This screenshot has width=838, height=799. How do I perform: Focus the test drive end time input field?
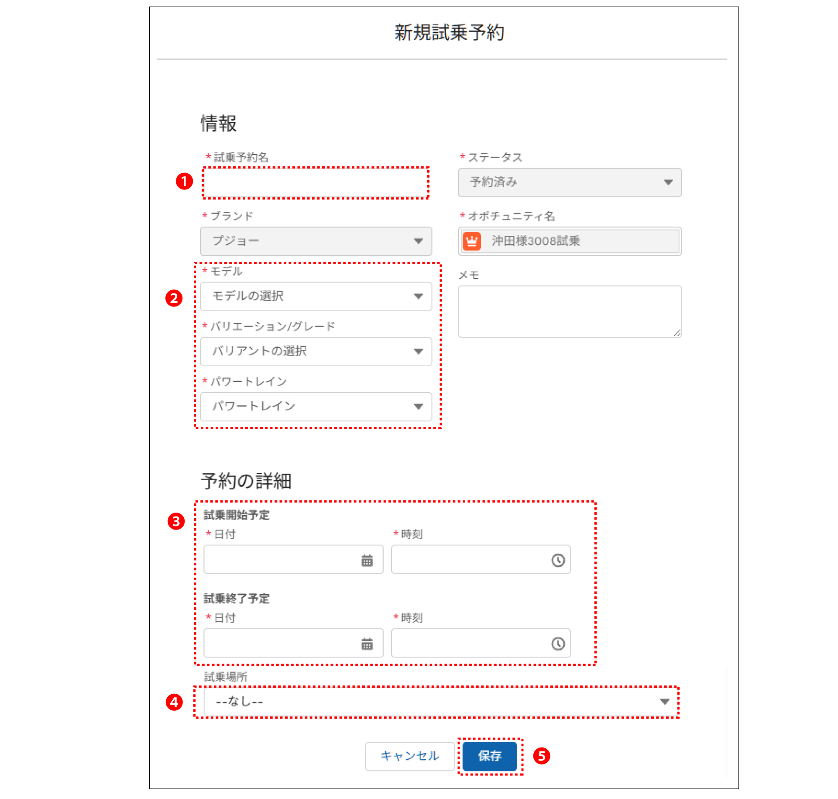pos(469,644)
